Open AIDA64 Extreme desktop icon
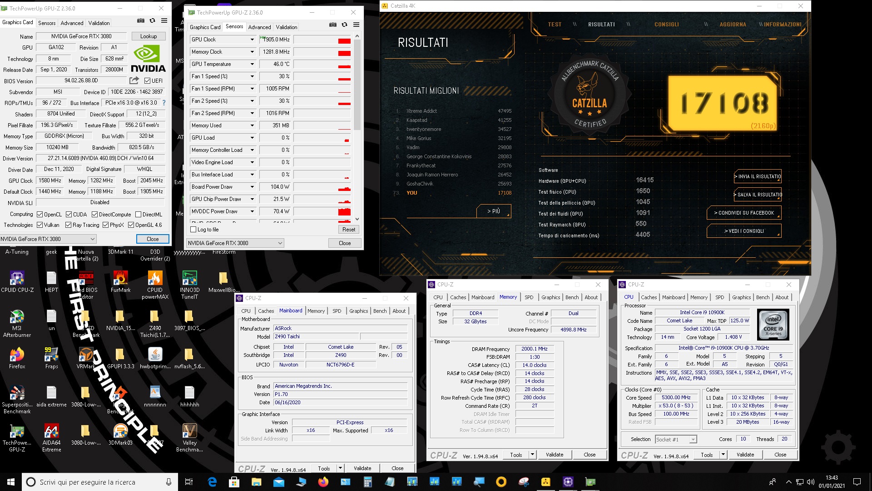 (51, 437)
